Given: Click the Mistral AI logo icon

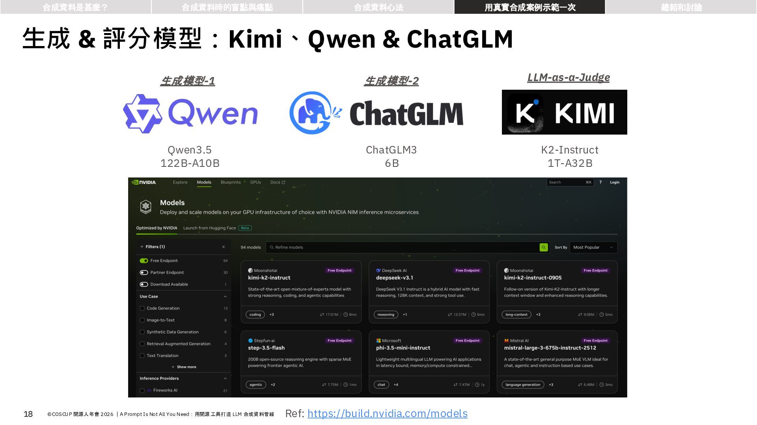Looking at the screenshot, I should (506, 340).
